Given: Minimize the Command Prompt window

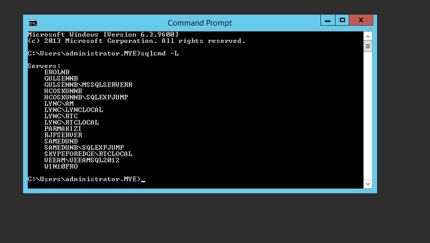Looking at the screenshot, I should (x=328, y=20).
